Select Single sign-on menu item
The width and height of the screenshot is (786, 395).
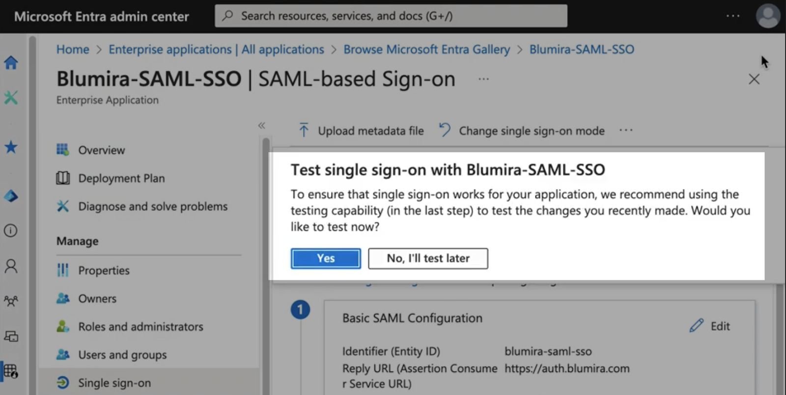[114, 383]
